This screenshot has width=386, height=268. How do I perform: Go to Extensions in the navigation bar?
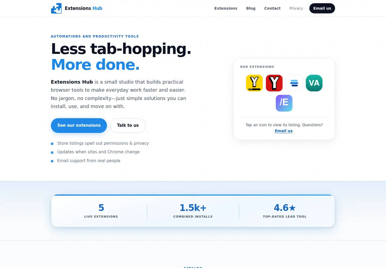coord(226,8)
